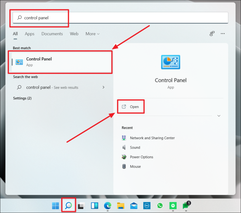Click the large Control Panel icon in preview pane

[x=171, y=62]
